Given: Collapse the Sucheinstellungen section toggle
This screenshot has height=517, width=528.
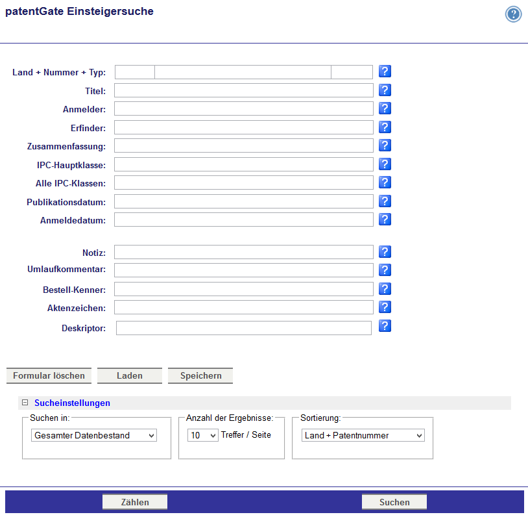Looking at the screenshot, I should pyautogui.click(x=25, y=402).
